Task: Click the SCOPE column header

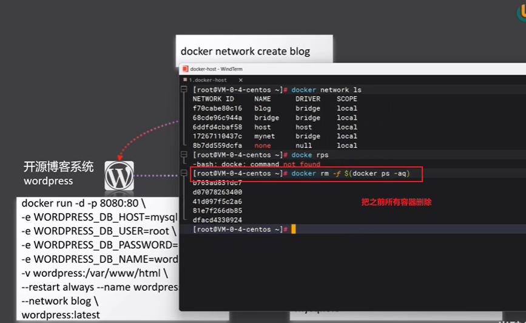Action: click(x=347, y=99)
